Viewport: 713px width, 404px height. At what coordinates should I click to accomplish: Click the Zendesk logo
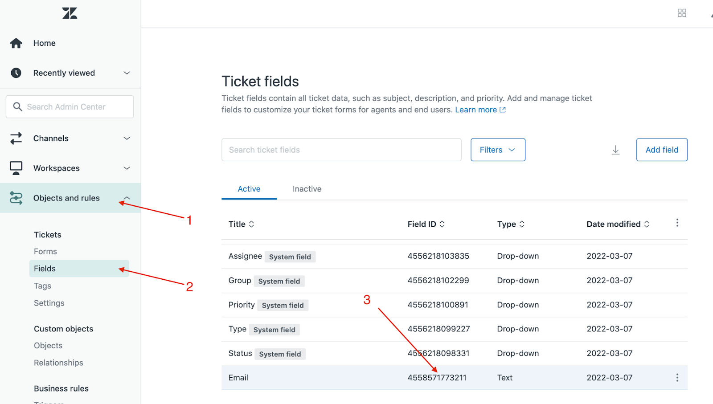69,13
